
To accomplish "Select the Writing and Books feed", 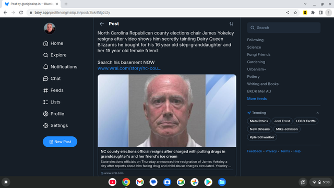I will pos(263,84).
